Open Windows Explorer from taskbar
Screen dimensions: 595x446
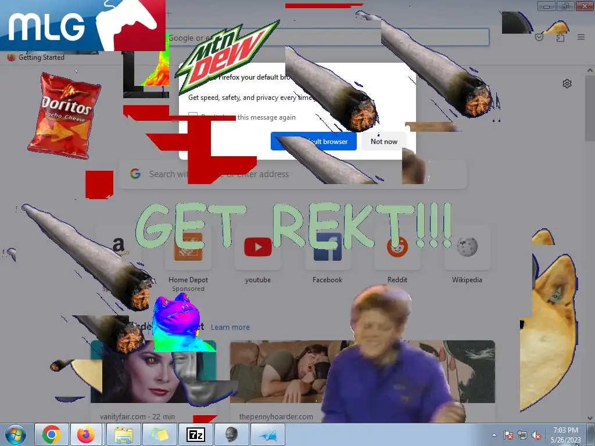coord(124,434)
